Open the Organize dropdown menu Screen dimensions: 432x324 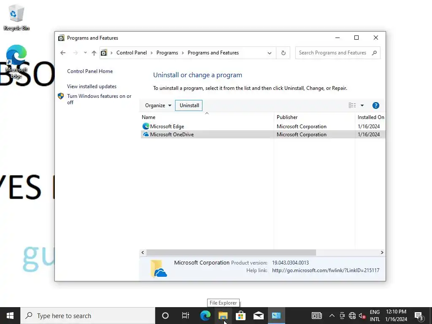pos(158,105)
